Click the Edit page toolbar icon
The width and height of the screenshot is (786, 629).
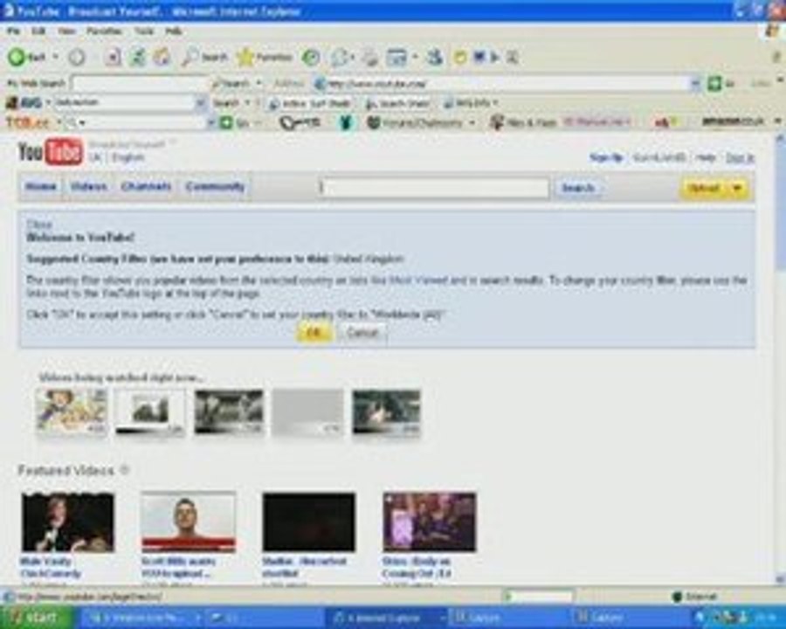coord(397,57)
